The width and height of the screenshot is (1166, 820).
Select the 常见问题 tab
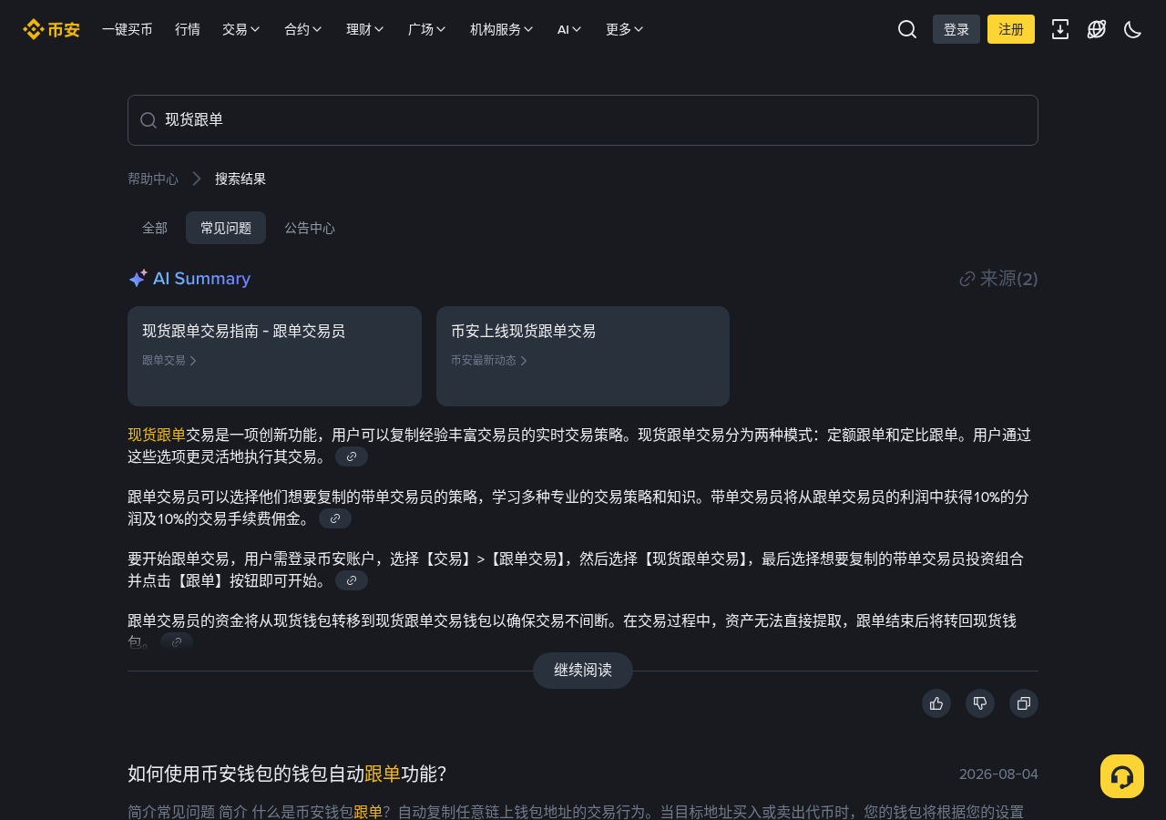(x=226, y=228)
